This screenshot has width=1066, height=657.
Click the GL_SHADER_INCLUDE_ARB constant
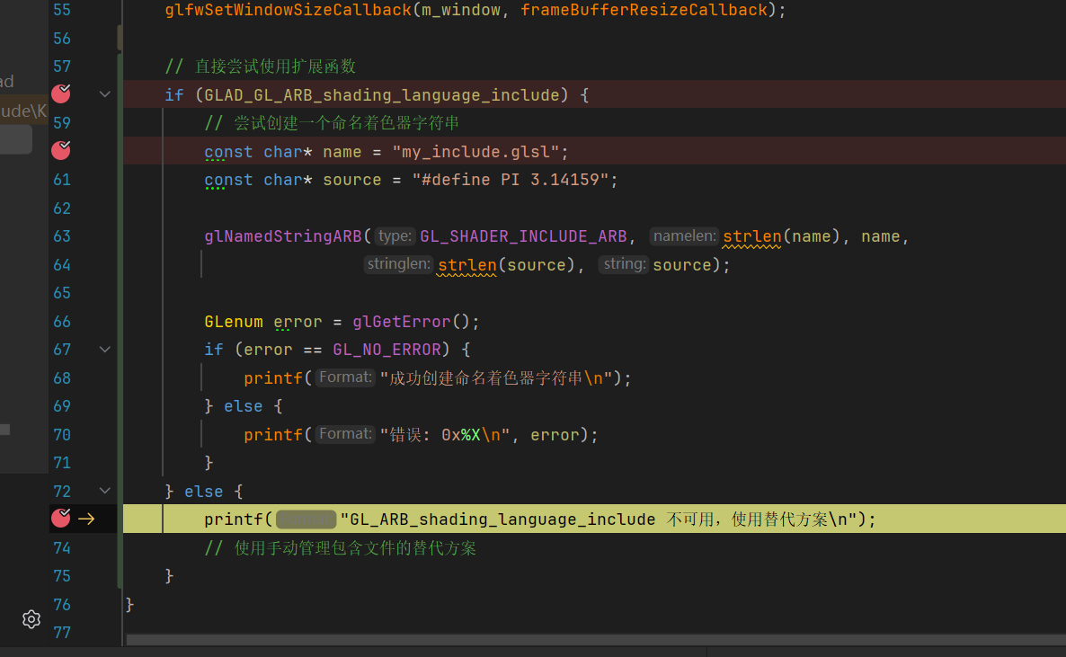523,236
